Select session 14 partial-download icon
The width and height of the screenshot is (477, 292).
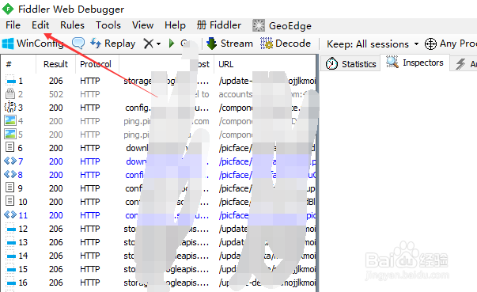point(10,255)
